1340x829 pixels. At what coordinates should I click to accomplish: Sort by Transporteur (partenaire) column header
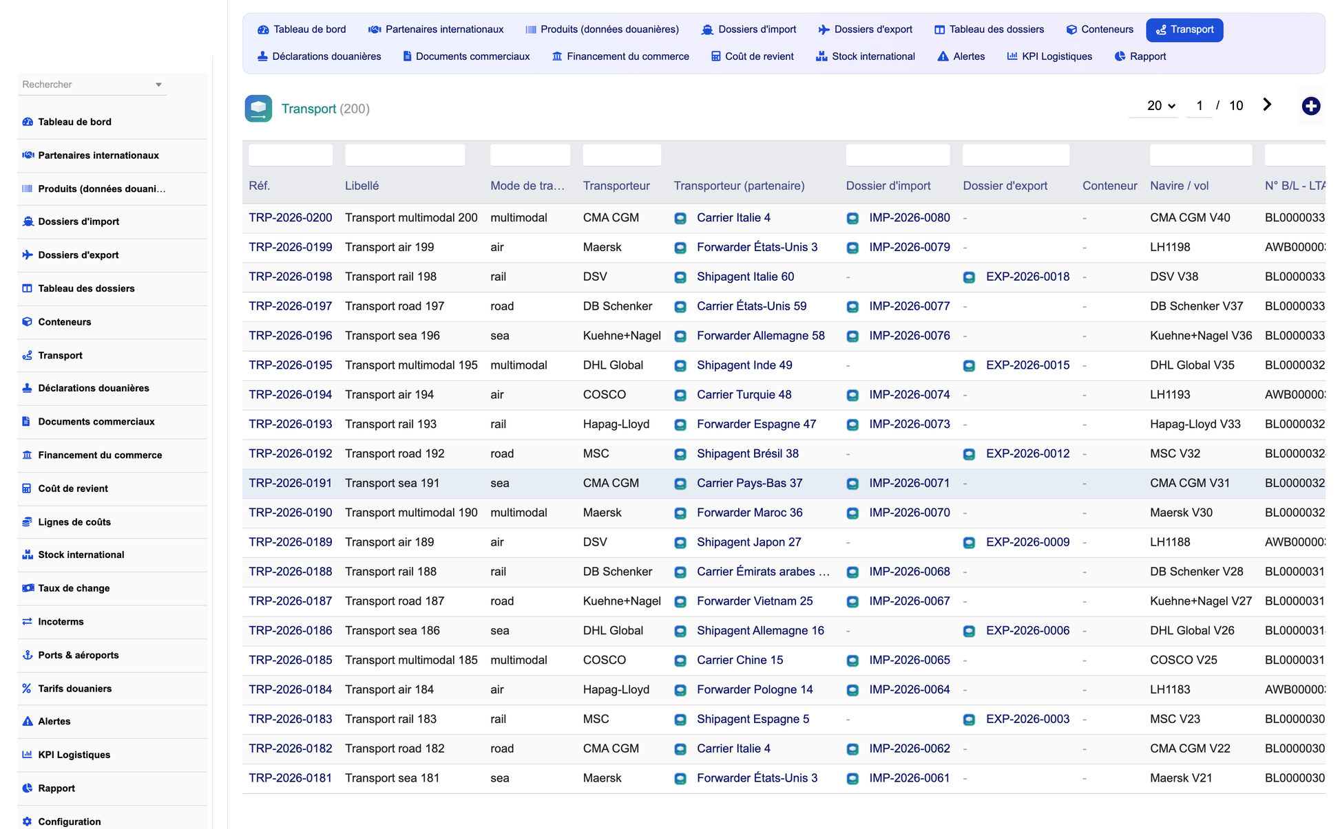click(740, 186)
